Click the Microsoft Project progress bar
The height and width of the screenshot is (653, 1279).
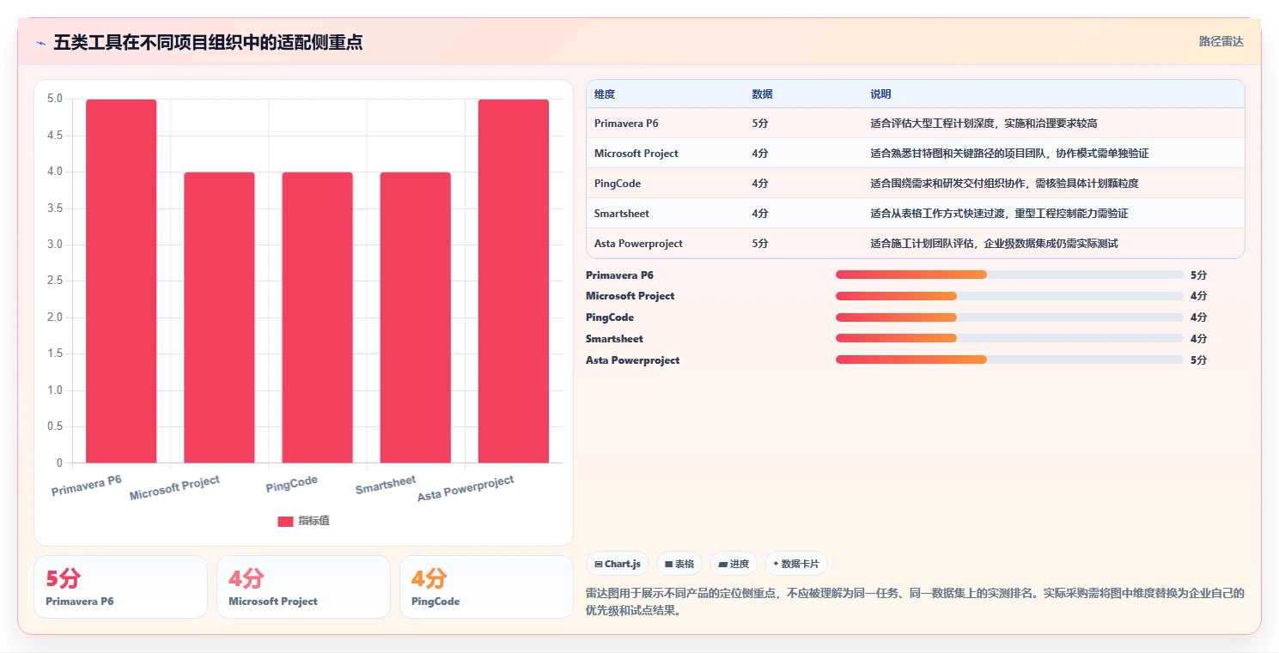tap(1009, 296)
